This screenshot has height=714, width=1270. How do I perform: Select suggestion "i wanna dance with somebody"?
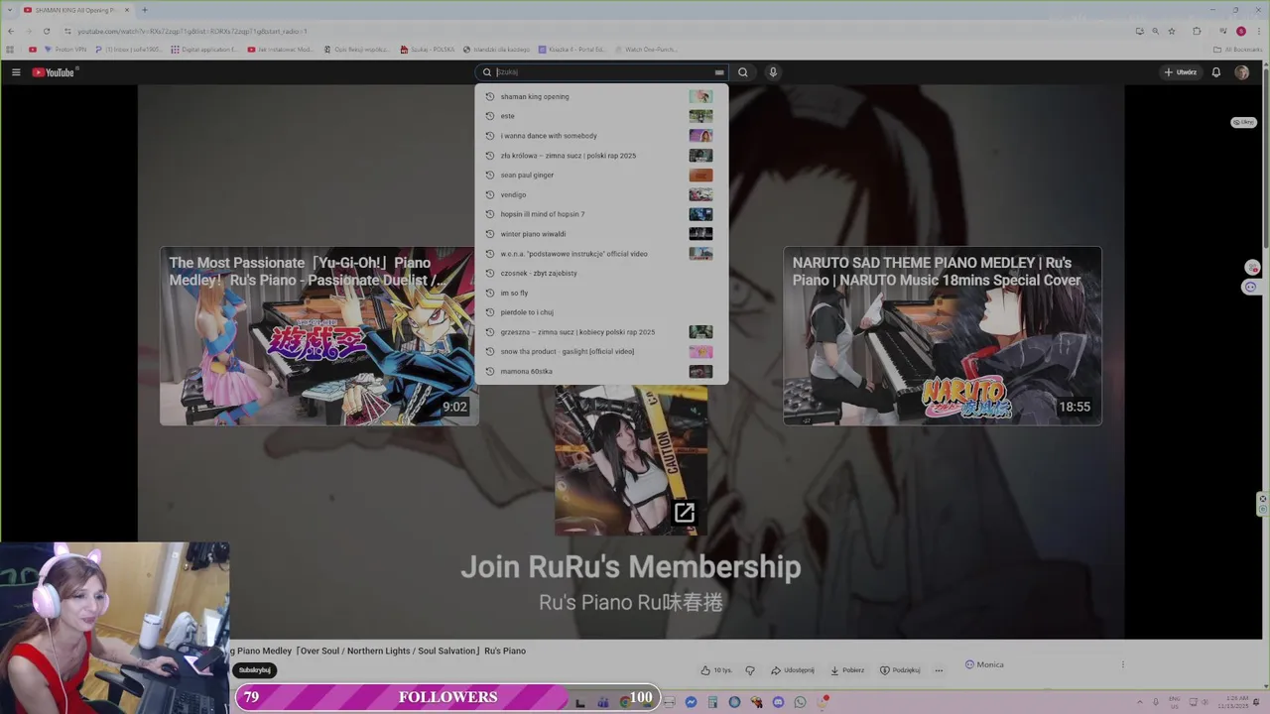[x=600, y=136]
